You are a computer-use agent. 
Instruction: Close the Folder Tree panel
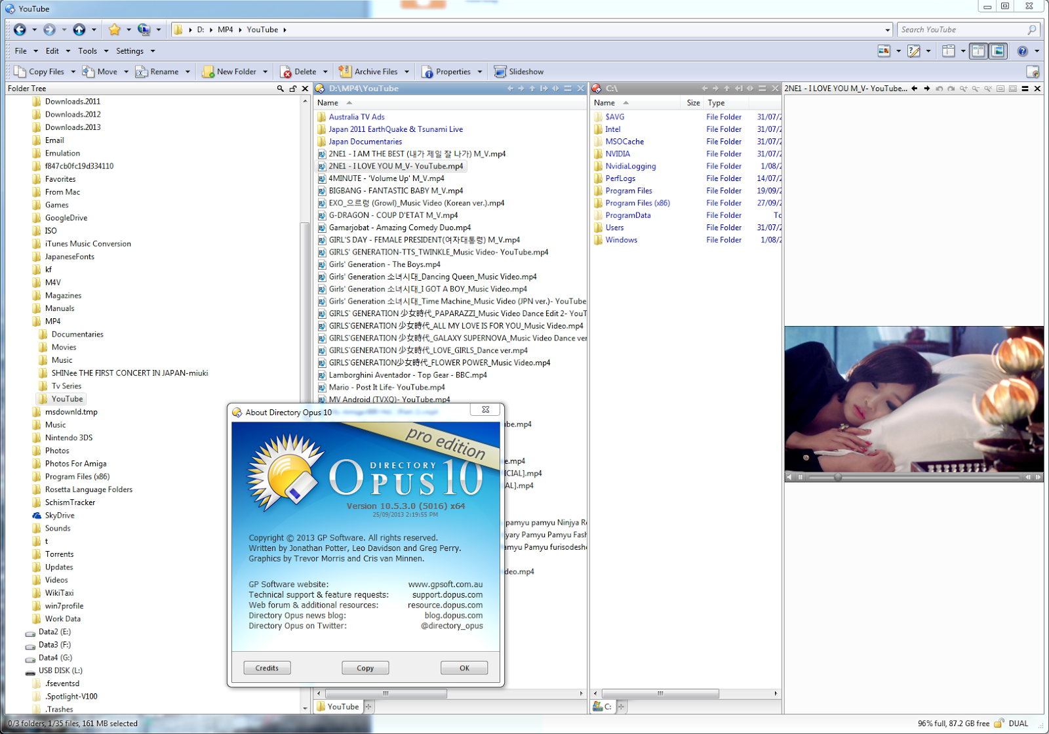click(x=305, y=89)
